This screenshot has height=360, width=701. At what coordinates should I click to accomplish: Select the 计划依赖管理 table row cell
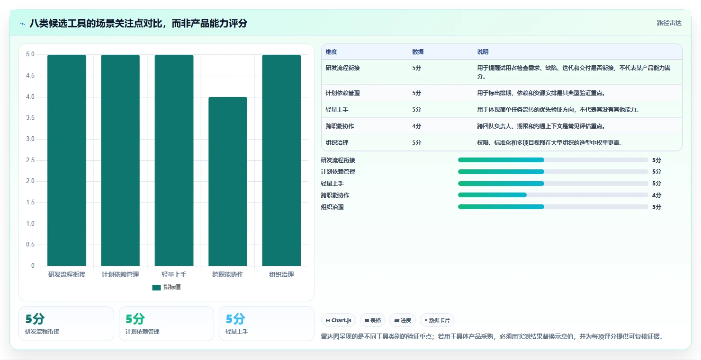click(342, 93)
